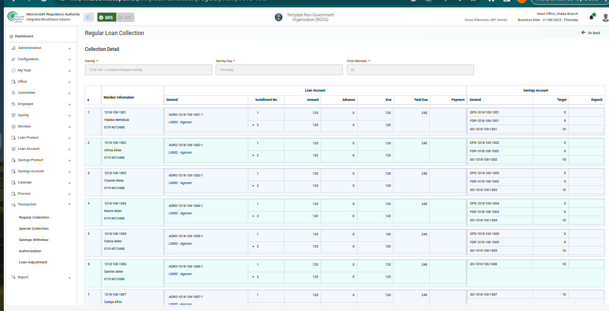Click Deposit cell for DPS-1018-106-1002
Screen dimensions: 609x311
pyautogui.click(x=587, y=143)
